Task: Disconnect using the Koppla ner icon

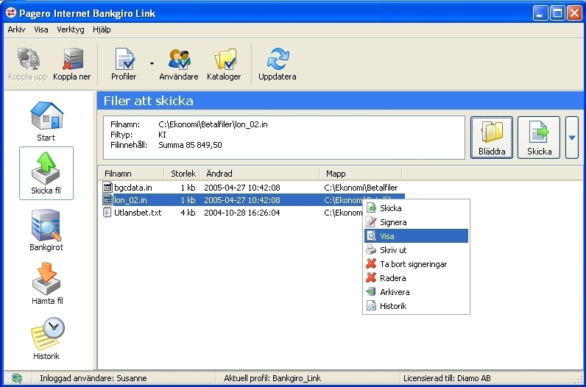Action: coord(71,64)
